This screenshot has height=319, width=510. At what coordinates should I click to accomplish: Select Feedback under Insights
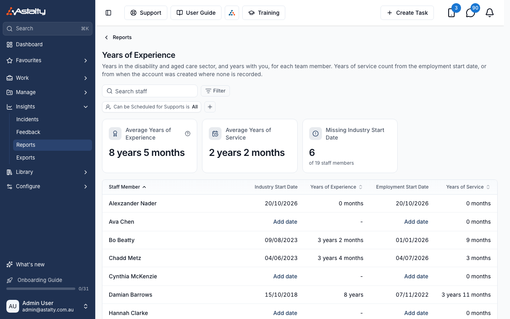point(53,132)
